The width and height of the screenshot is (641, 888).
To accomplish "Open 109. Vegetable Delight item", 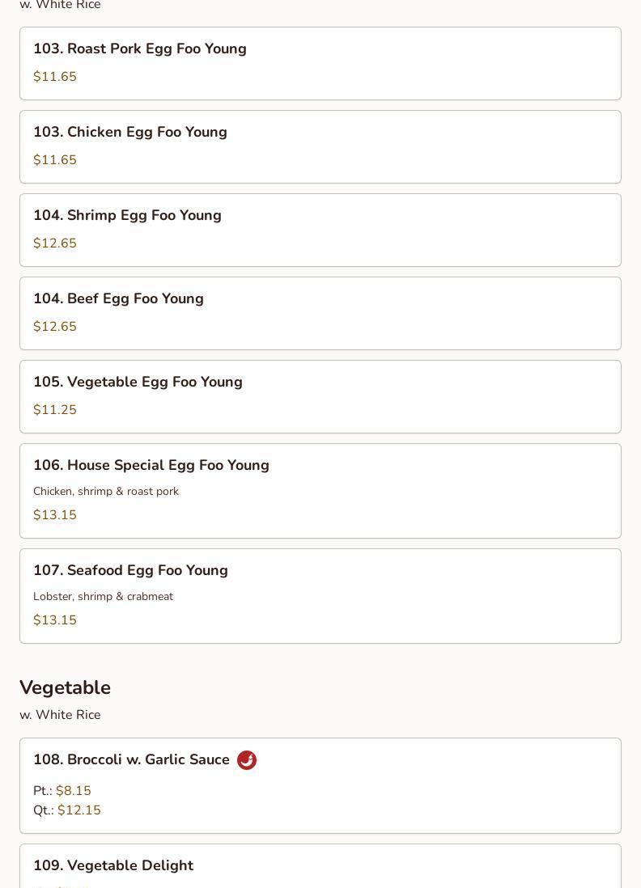I will coord(113,866).
